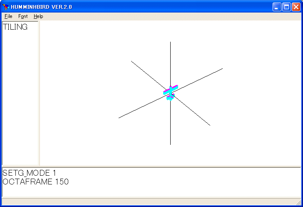
Task: Click the SETG_MODE 1 command line
Action: tap(29, 173)
